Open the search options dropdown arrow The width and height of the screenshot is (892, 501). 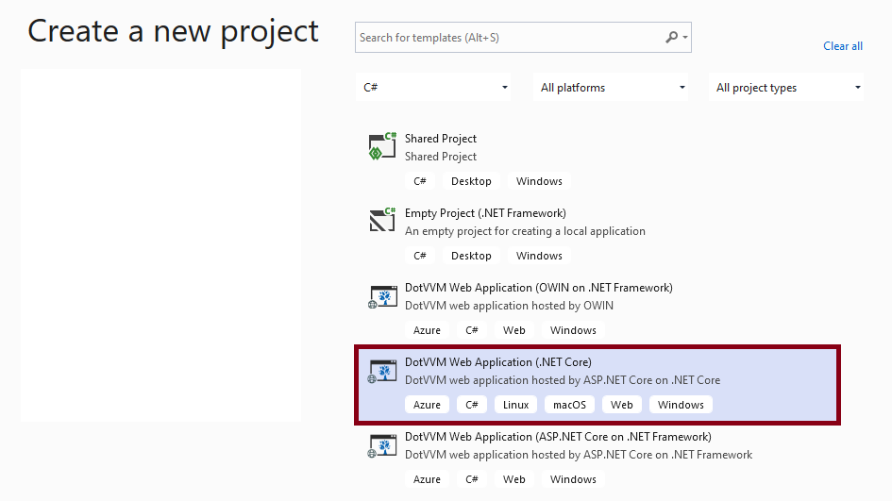tap(685, 38)
